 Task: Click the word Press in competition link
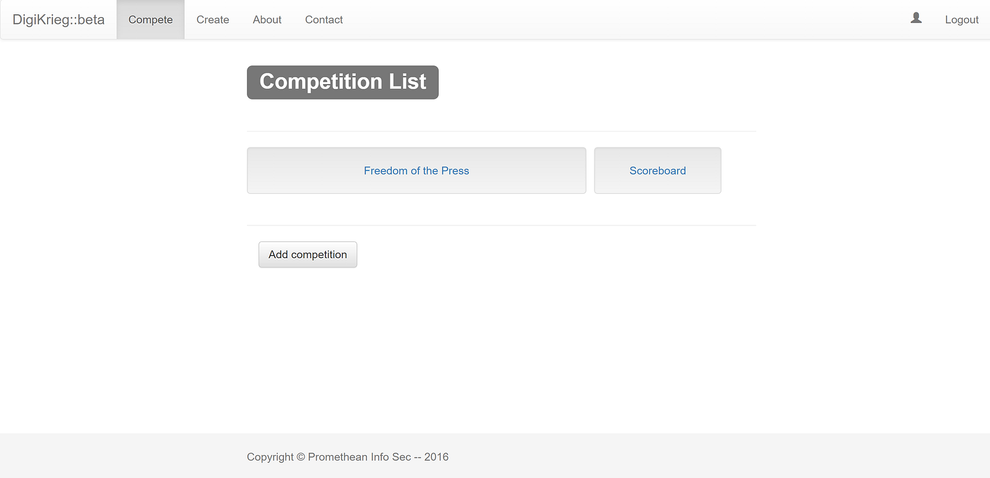(455, 170)
